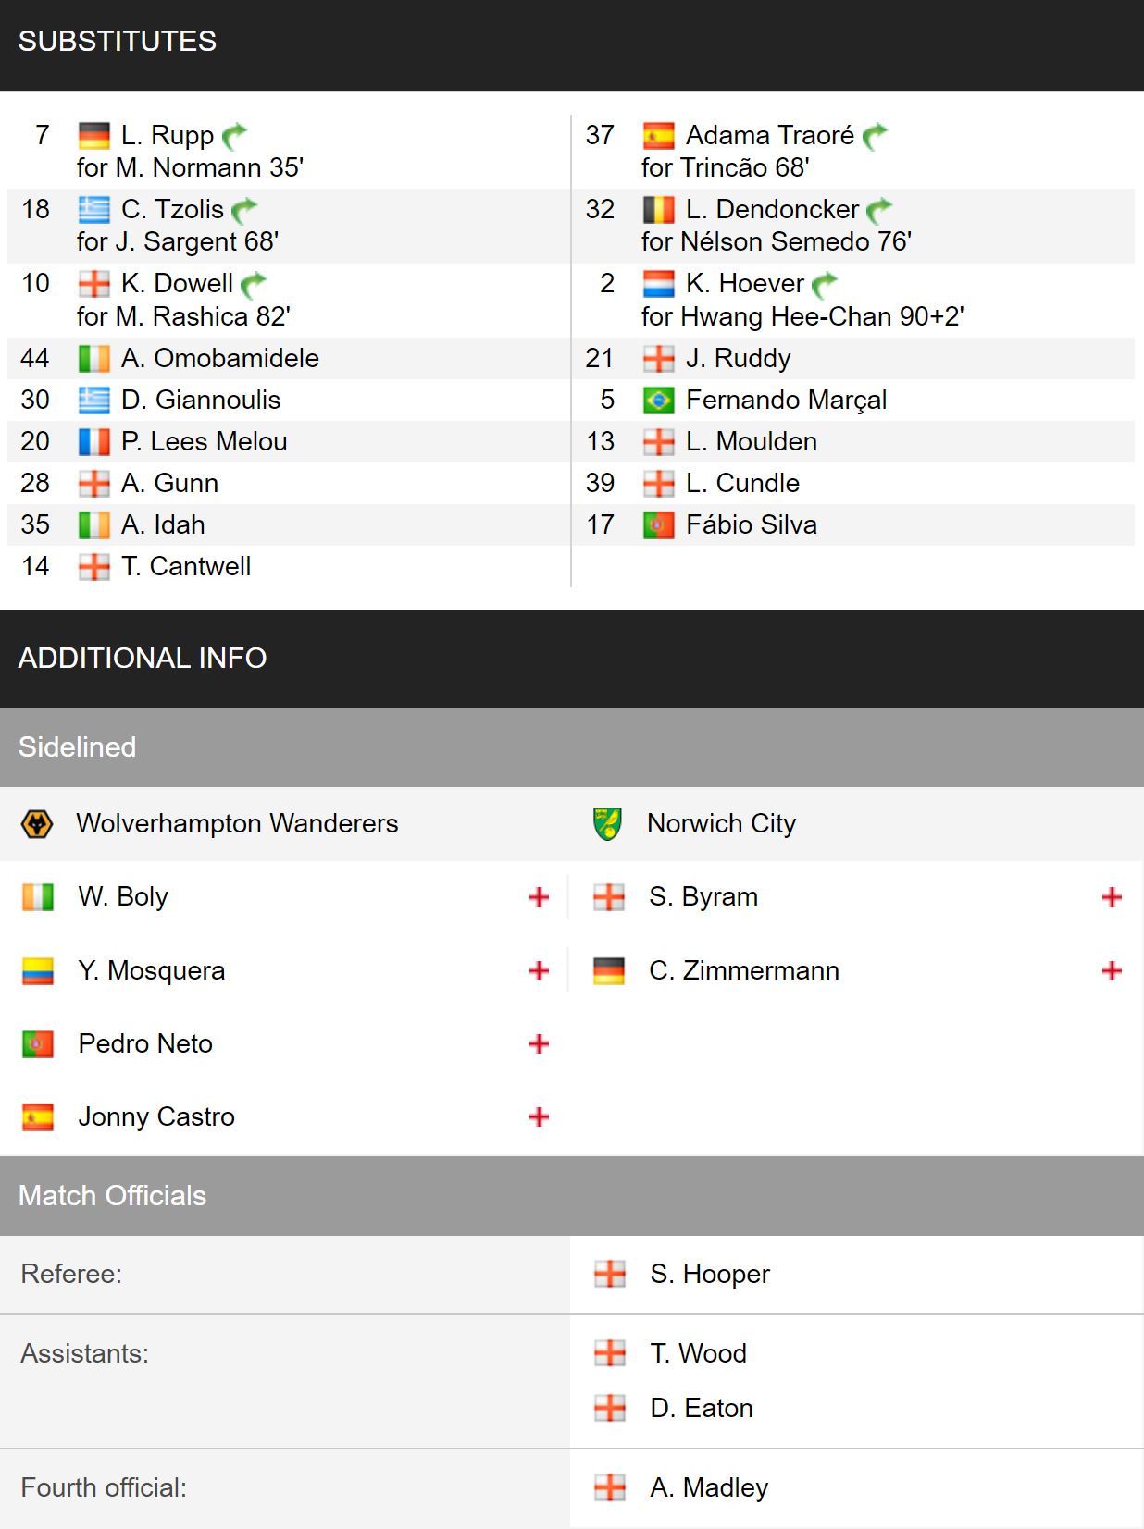The image size is (1144, 1529).
Task: Click the Norwich City club crest
Action: [608, 823]
